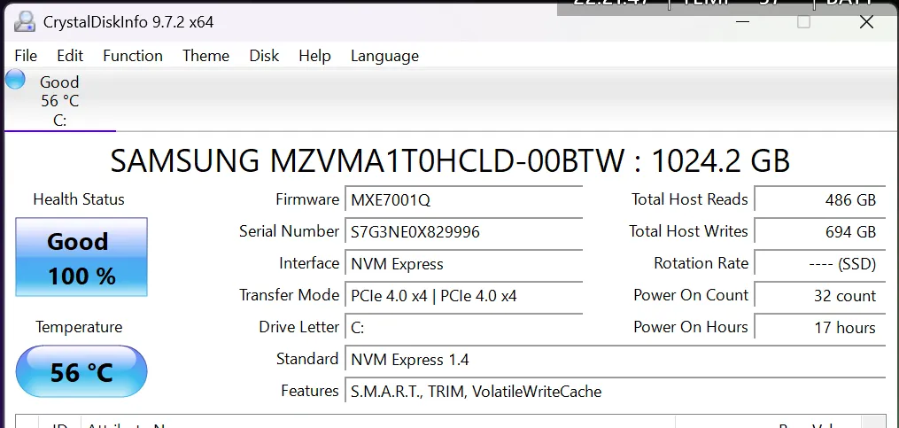The width and height of the screenshot is (899, 428).
Task: Open the File menu
Action: pos(26,56)
